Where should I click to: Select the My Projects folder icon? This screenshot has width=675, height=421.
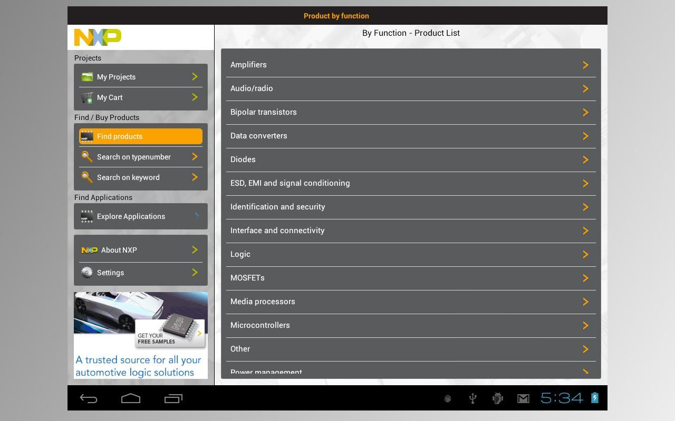[86, 76]
